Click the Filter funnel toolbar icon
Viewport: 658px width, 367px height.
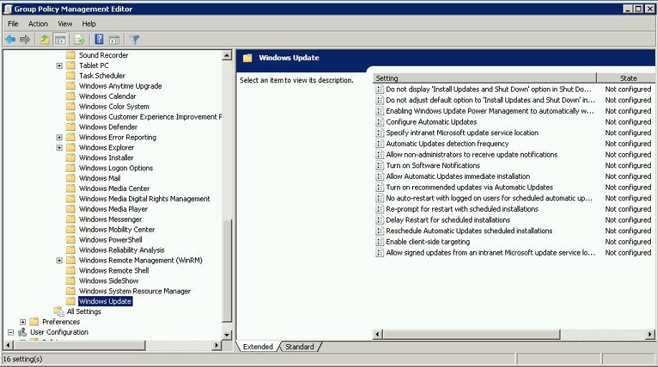[x=134, y=40]
